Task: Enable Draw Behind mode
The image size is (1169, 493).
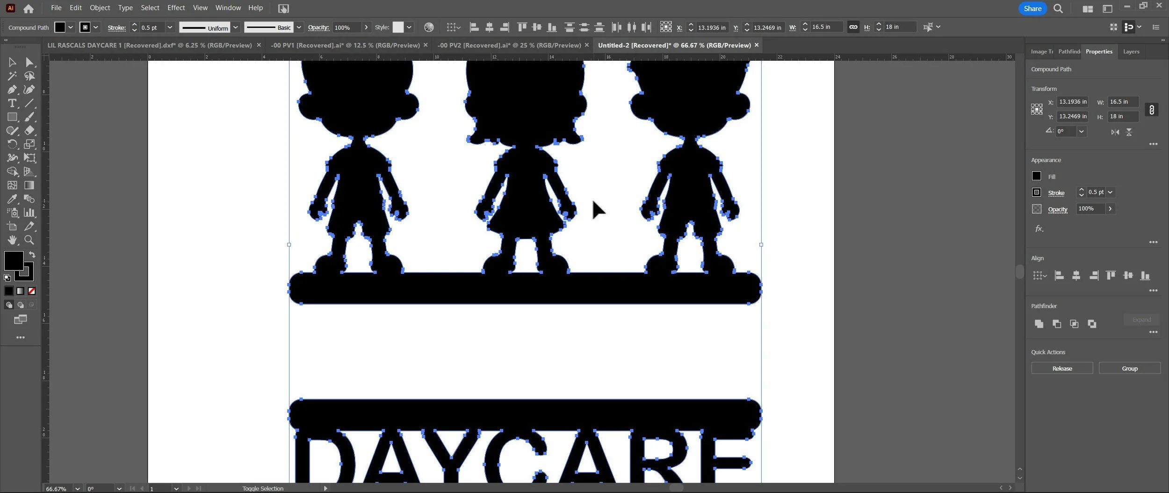Action: point(20,305)
